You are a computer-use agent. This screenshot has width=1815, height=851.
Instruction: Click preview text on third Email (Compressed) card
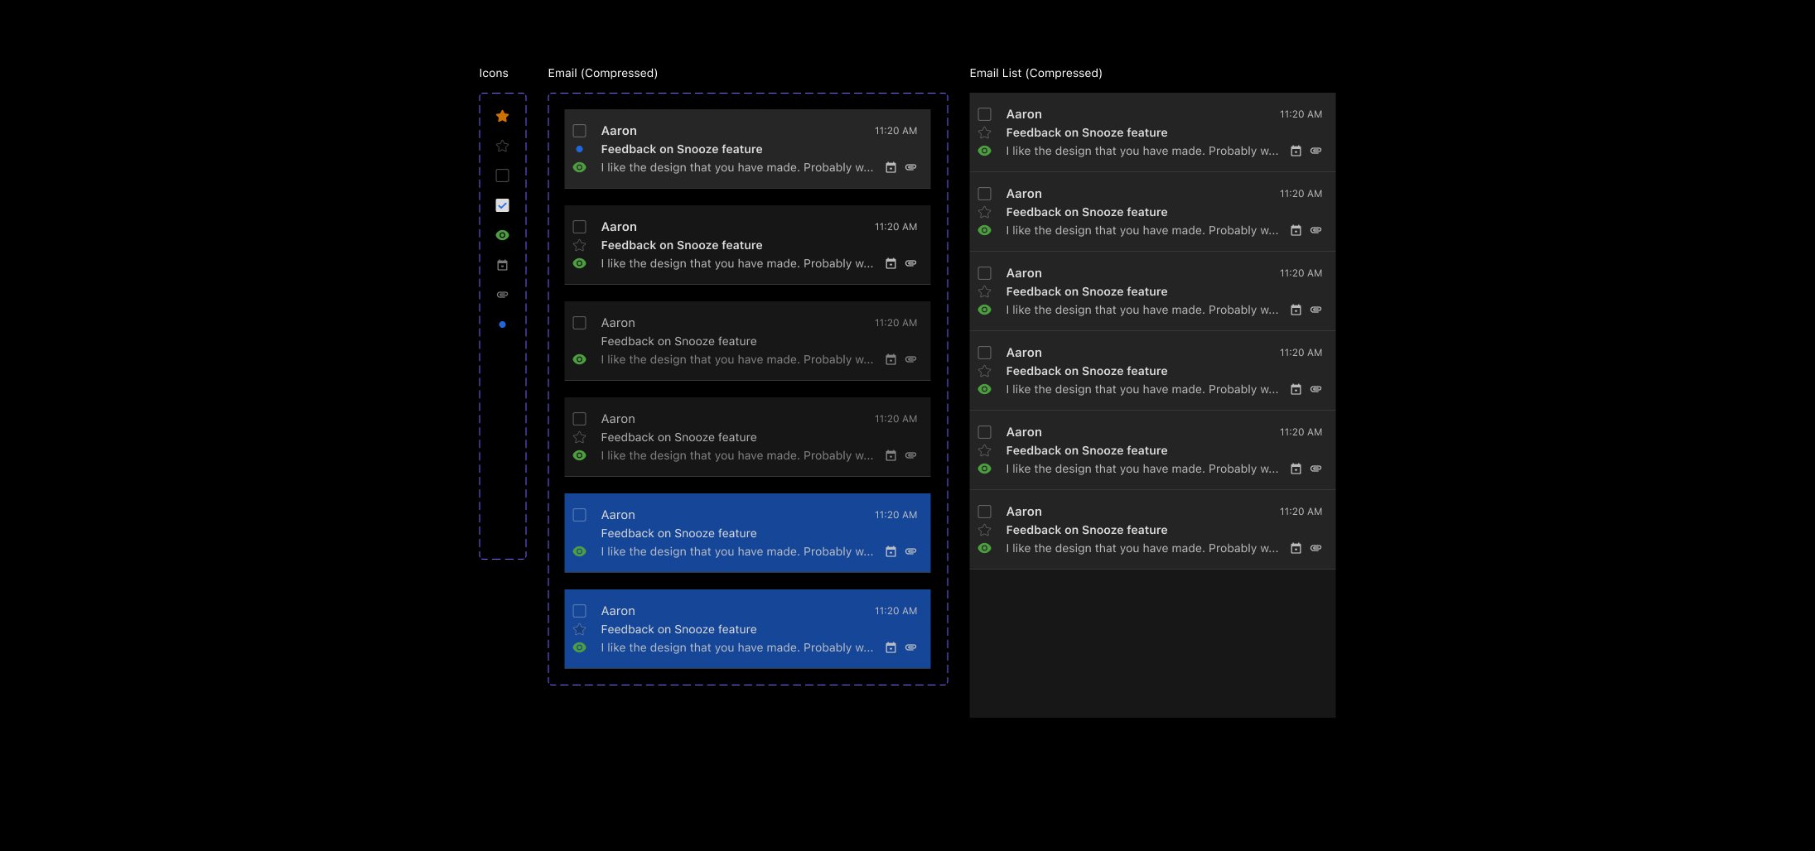[x=737, y=359]
